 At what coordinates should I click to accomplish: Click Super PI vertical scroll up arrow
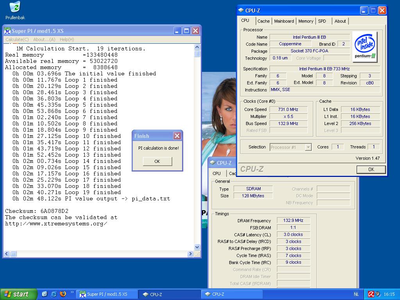[x=197, y=47]
